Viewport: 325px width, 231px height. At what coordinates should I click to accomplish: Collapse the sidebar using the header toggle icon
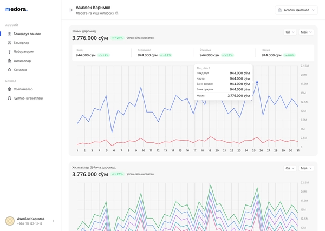pos(71,10)
